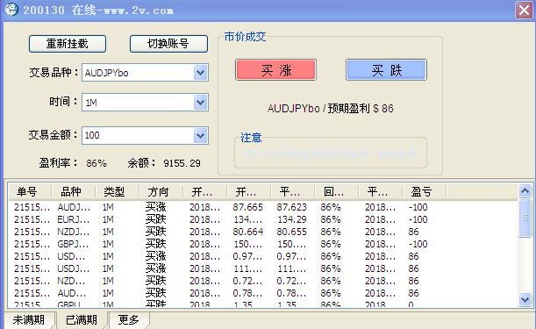Click the 86 result of NZDJ... row
Viewport: 536px width, 329px height.
pyautogui.click(x=413, y=232)
